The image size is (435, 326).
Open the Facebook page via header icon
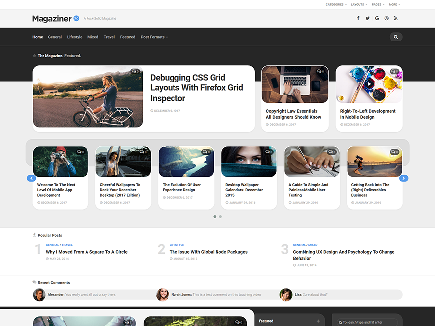coord(358,18)
